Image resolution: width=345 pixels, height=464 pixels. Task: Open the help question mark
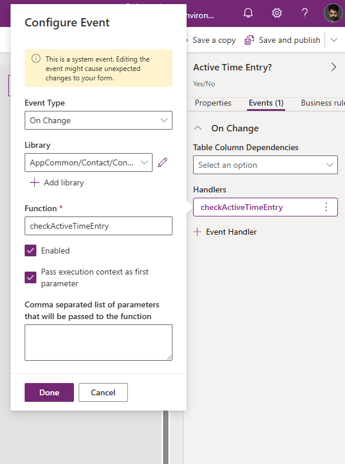pos(305,13)
